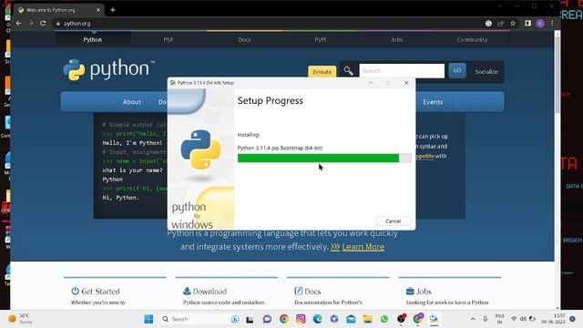This screenshot has height=328, width=583.
Task: Open the Socialize menu
Action: (x=486, y=71)
